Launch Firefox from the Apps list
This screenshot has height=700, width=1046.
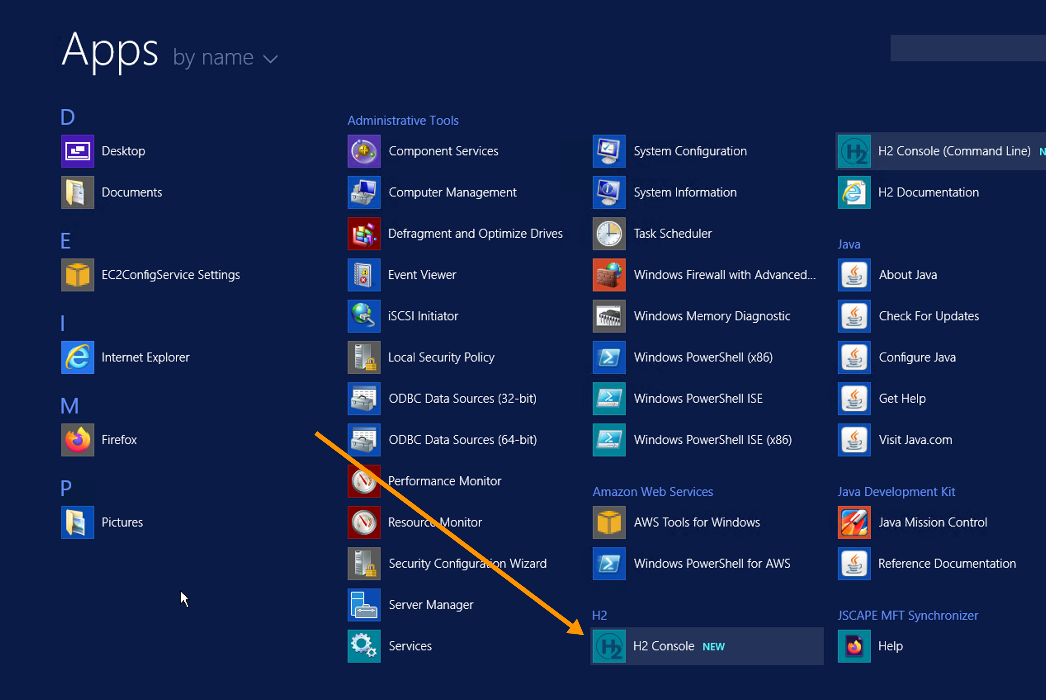tap(78, 440)
